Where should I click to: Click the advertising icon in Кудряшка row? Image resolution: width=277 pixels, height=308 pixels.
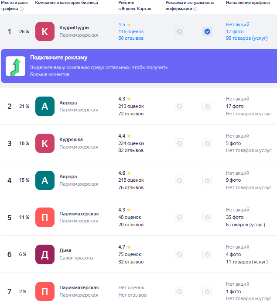[179, 143]
